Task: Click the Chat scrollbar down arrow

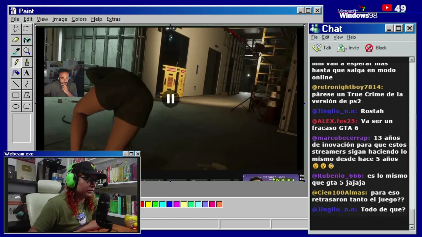Action: coord(412,227)
